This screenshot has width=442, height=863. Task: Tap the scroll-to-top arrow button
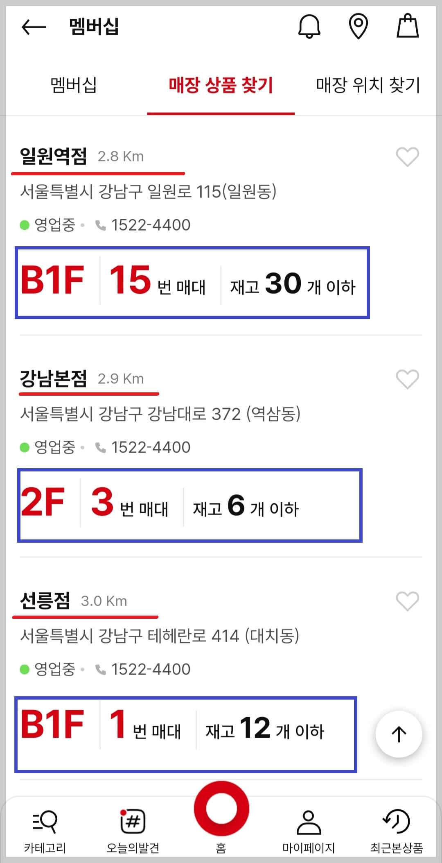pyautogui.click(x=398, y=734)
